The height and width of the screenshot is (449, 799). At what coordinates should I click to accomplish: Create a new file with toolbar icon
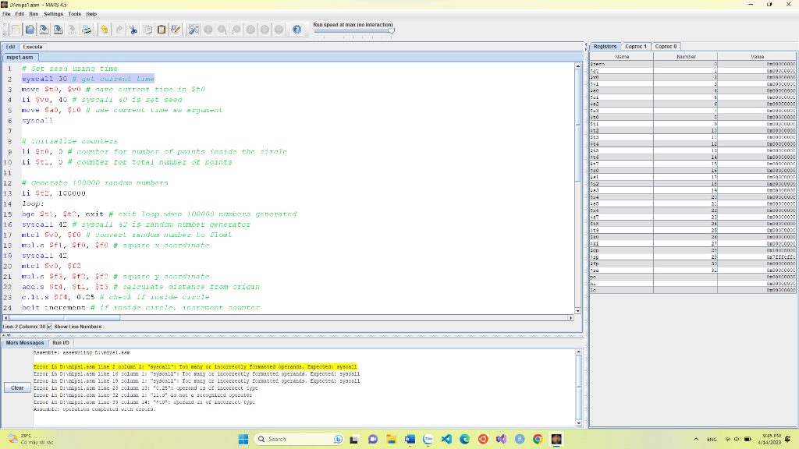pos(16,30)
